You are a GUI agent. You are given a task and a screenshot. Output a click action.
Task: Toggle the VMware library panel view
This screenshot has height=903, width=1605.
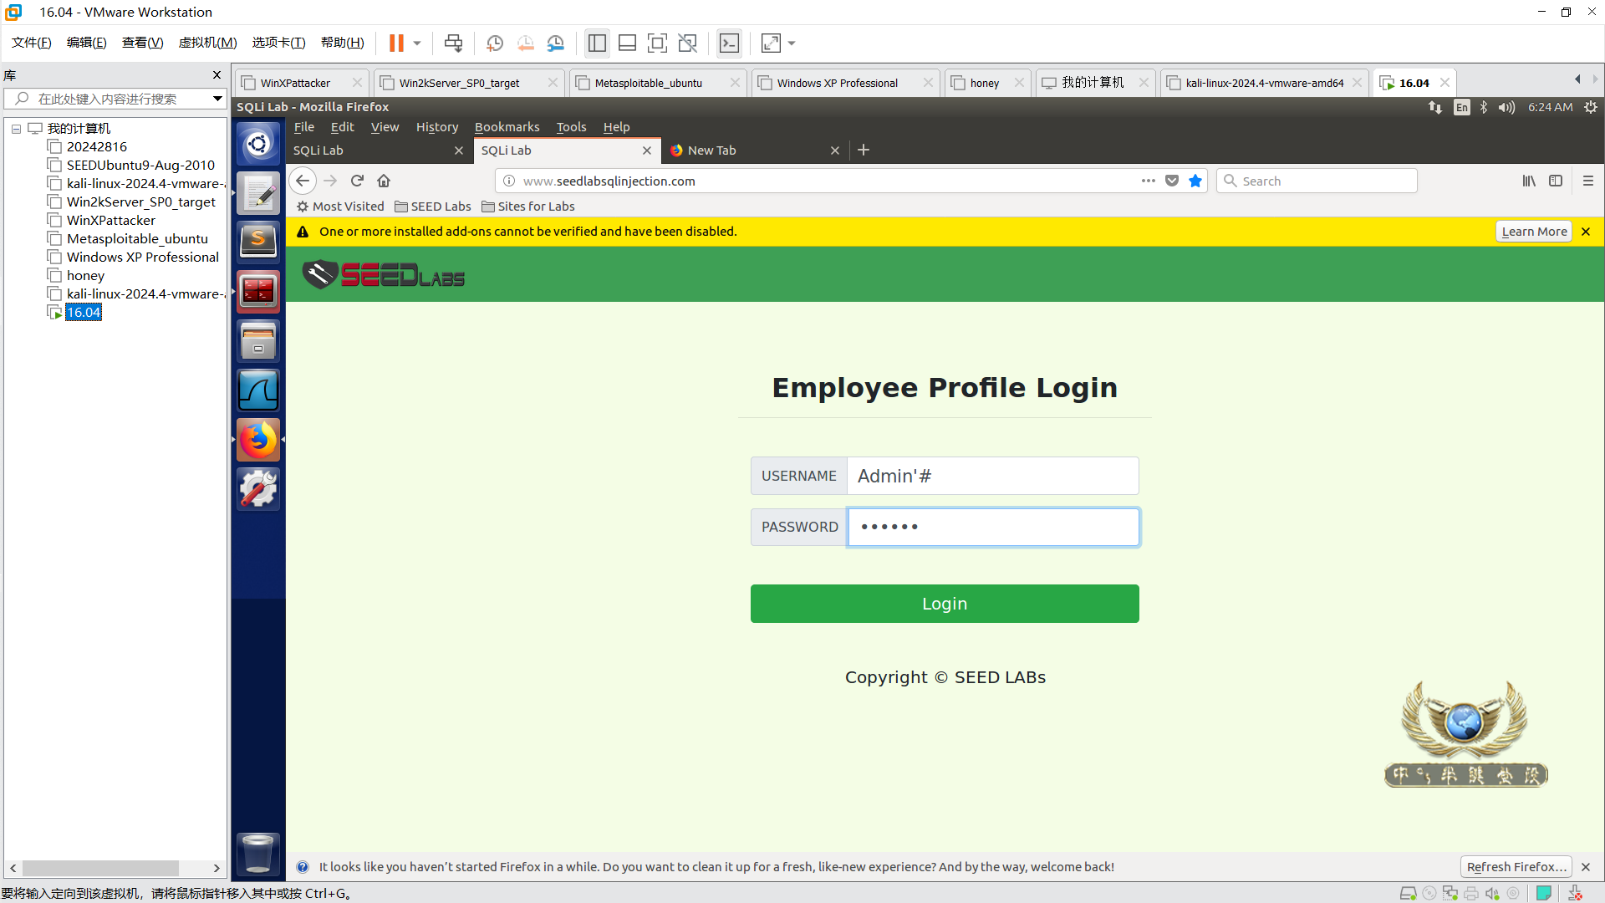tap(597, 43)
